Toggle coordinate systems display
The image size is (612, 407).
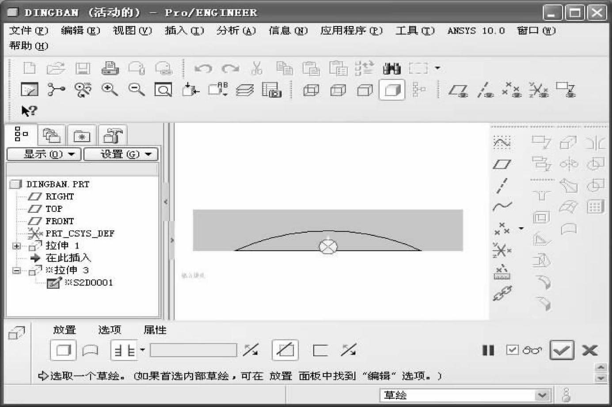coord(539,90)
